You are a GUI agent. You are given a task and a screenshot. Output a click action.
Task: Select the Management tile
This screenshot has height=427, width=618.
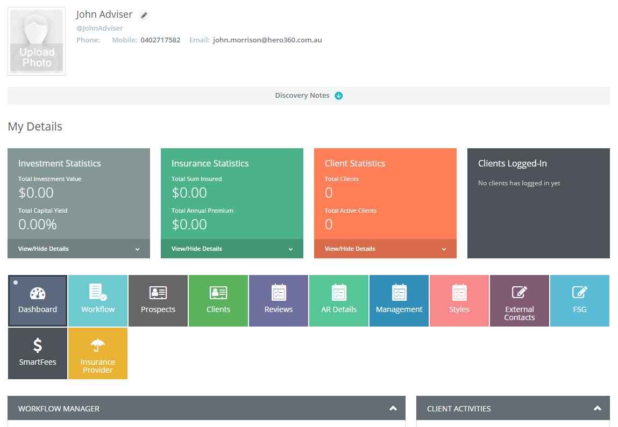399,300
